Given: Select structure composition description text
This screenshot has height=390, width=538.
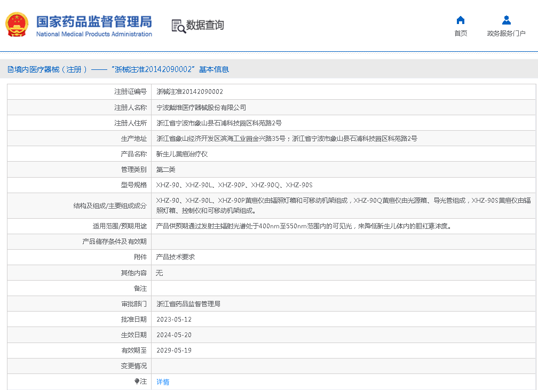Looking at the screenshot, I should [x=344, y=205].
